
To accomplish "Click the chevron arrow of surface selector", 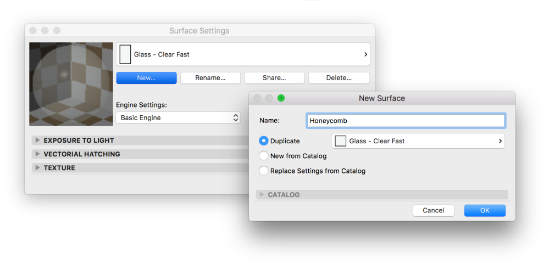I will [x=365, y=54].
